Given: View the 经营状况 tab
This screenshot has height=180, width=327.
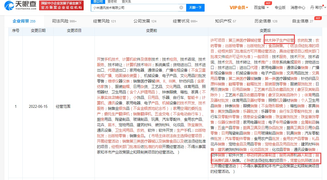Looking at the screenshot, I should 185,21.
